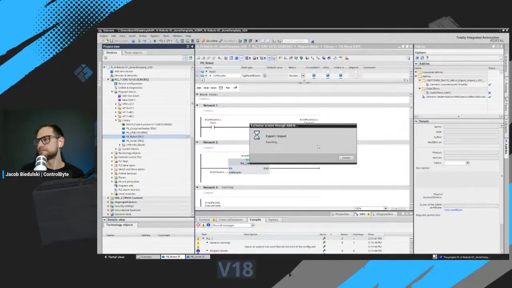The width and height of the screenshot is (512, 288).
Task: Select Watch and force tables item
Action: (131, 169)
